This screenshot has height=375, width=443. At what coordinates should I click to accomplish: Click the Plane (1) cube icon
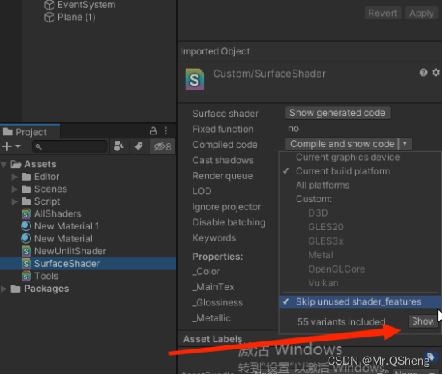click(x=50, y=18)
